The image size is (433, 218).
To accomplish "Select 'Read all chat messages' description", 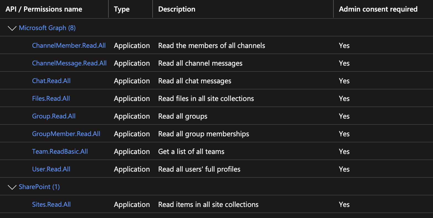I will click(x=195, y=81).
